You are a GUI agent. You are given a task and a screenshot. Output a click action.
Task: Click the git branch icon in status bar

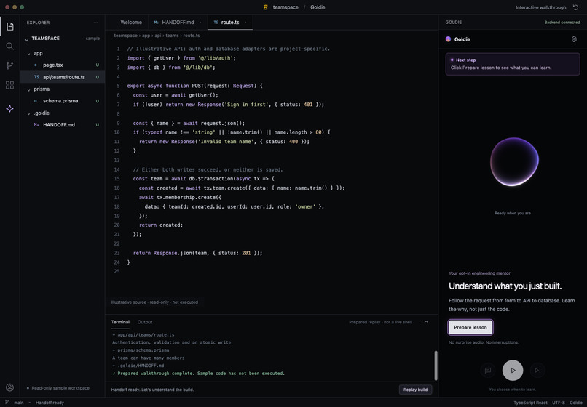click(x=7, y=403)
